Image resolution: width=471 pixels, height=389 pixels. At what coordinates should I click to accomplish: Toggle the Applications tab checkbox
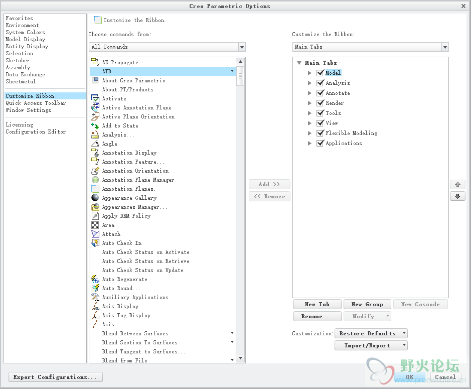click(x=320, y=143)
